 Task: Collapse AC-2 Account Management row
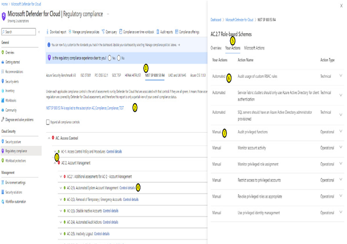55,163
